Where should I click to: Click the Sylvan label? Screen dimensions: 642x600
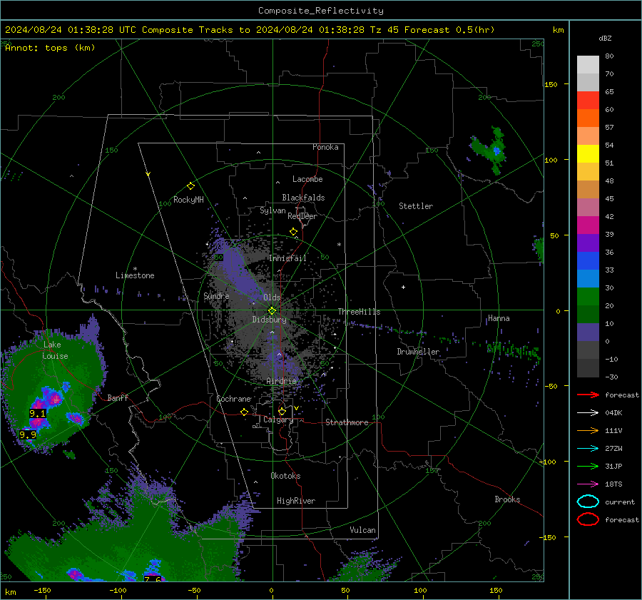pyautogui.click(x=272, y=210)
